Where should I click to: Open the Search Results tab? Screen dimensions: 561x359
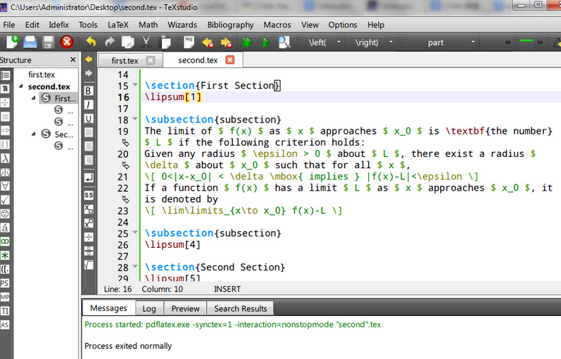coord(241,308)
